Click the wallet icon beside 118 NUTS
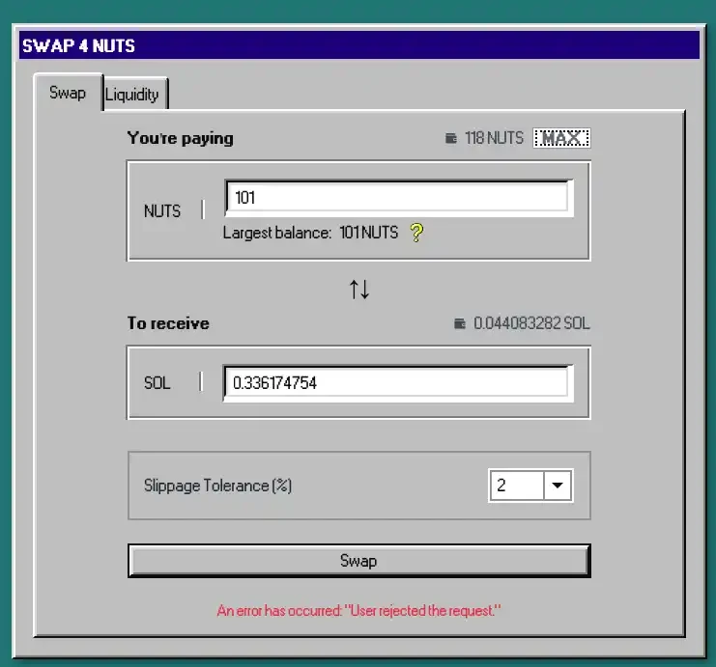716x667 pixels. point(450,138)
